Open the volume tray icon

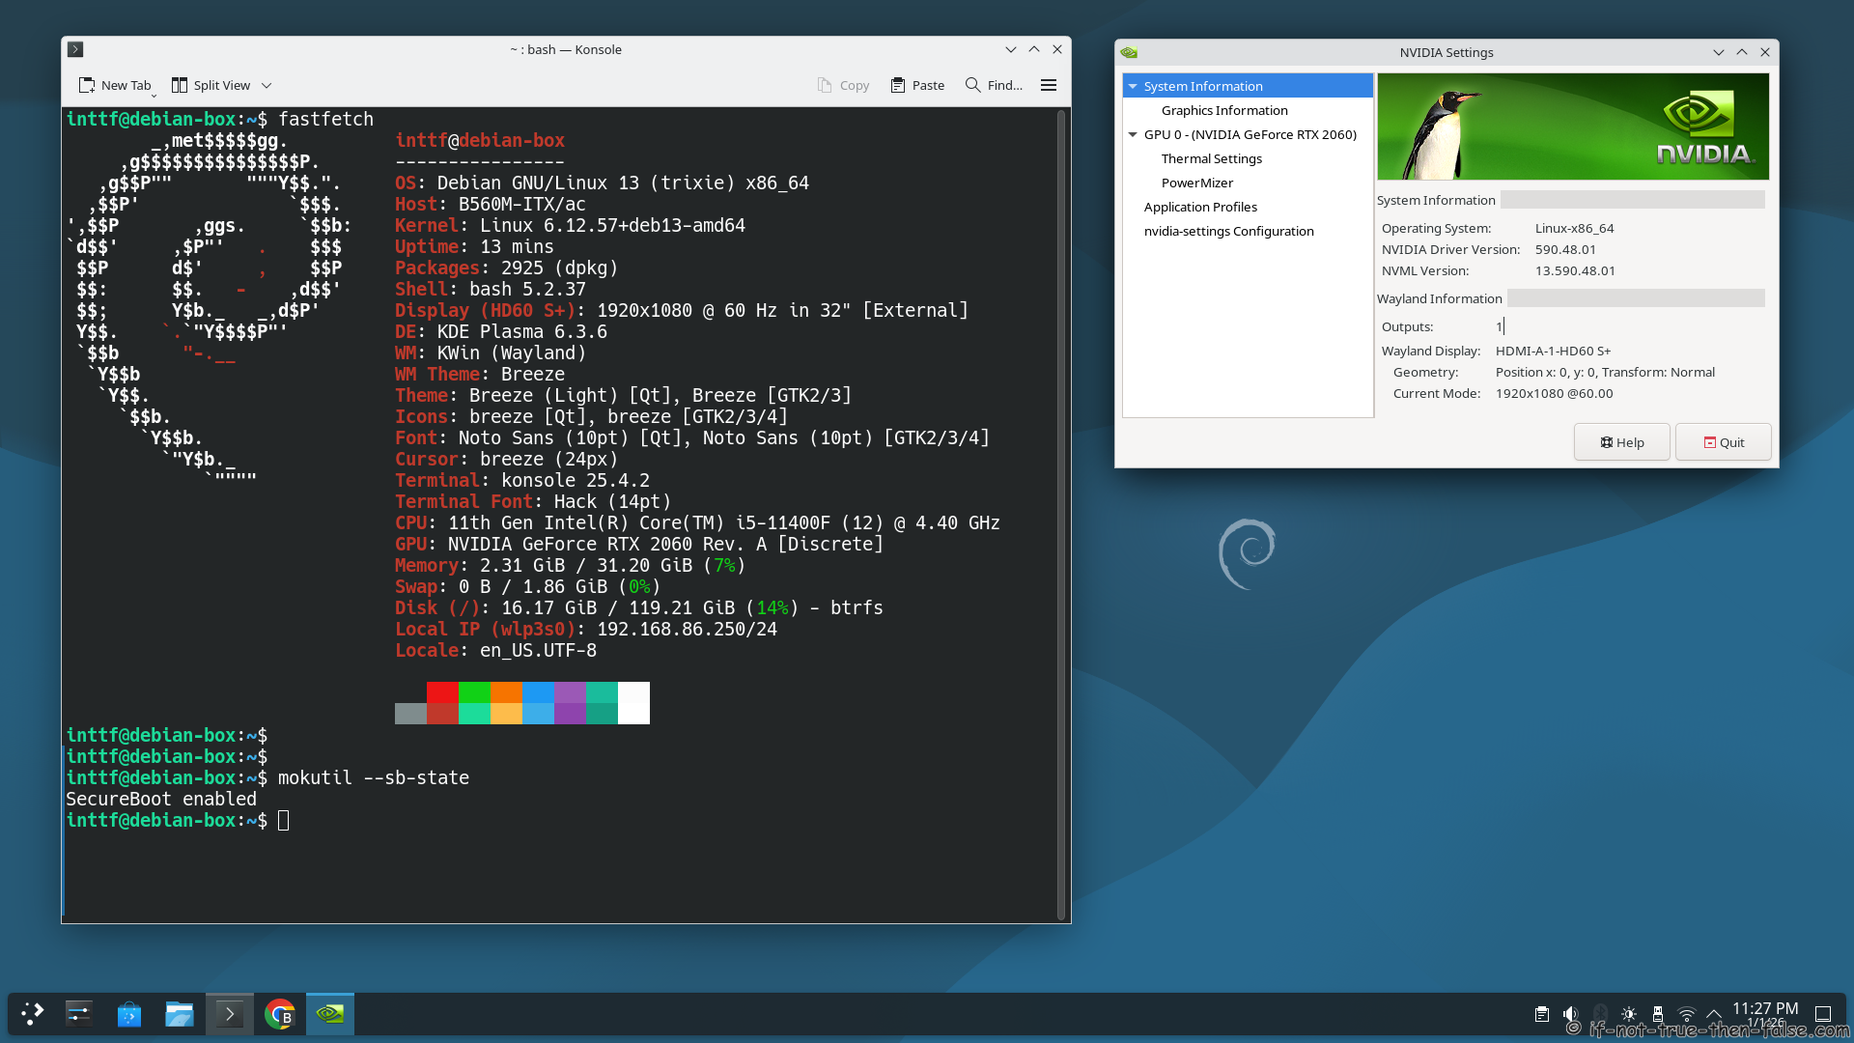click(x=1571, y=1014)
